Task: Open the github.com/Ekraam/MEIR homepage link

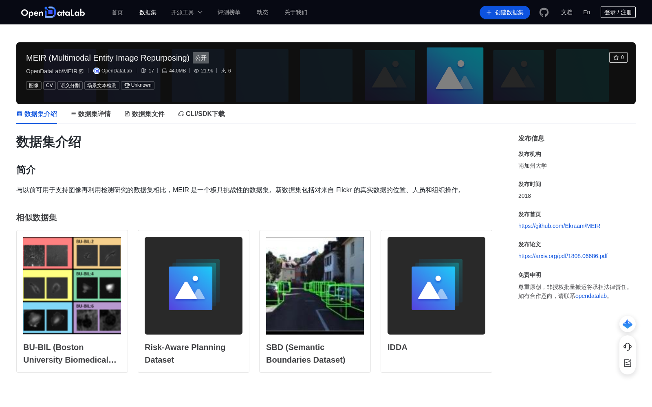Action: (559, 226)
